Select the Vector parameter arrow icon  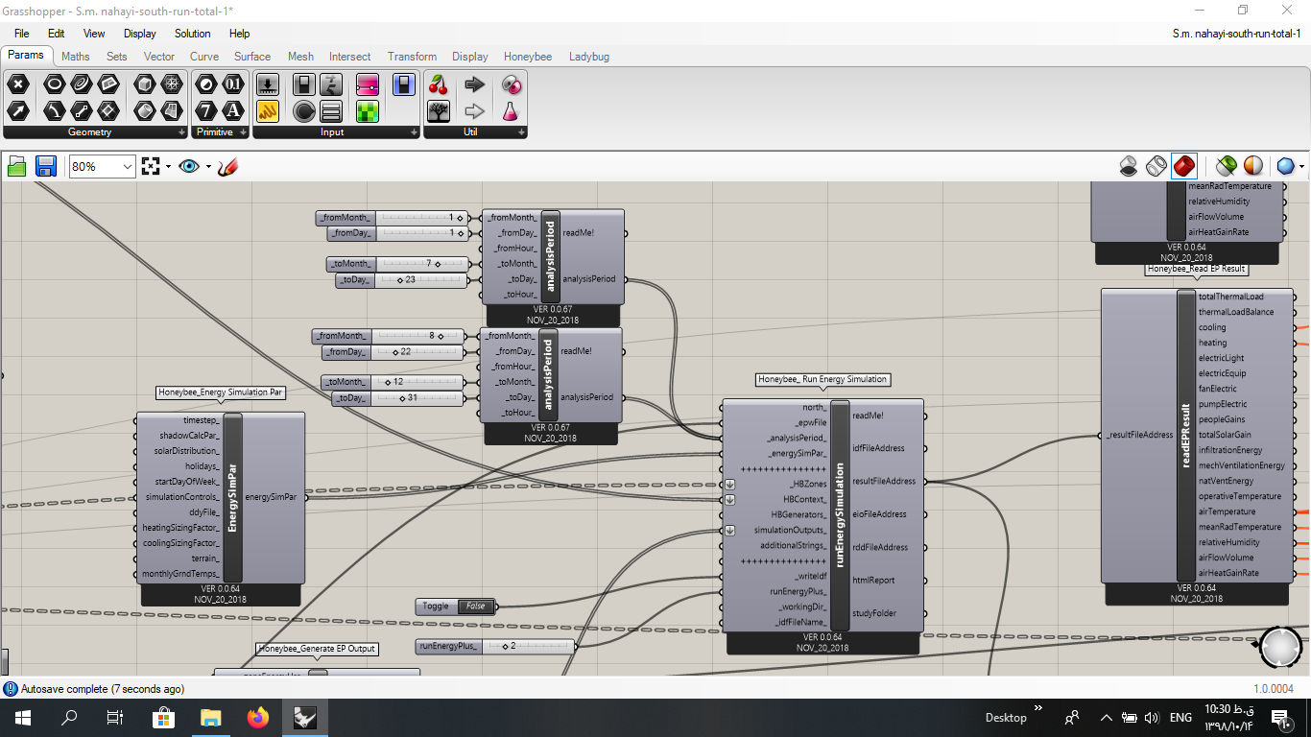click(18, 111)
